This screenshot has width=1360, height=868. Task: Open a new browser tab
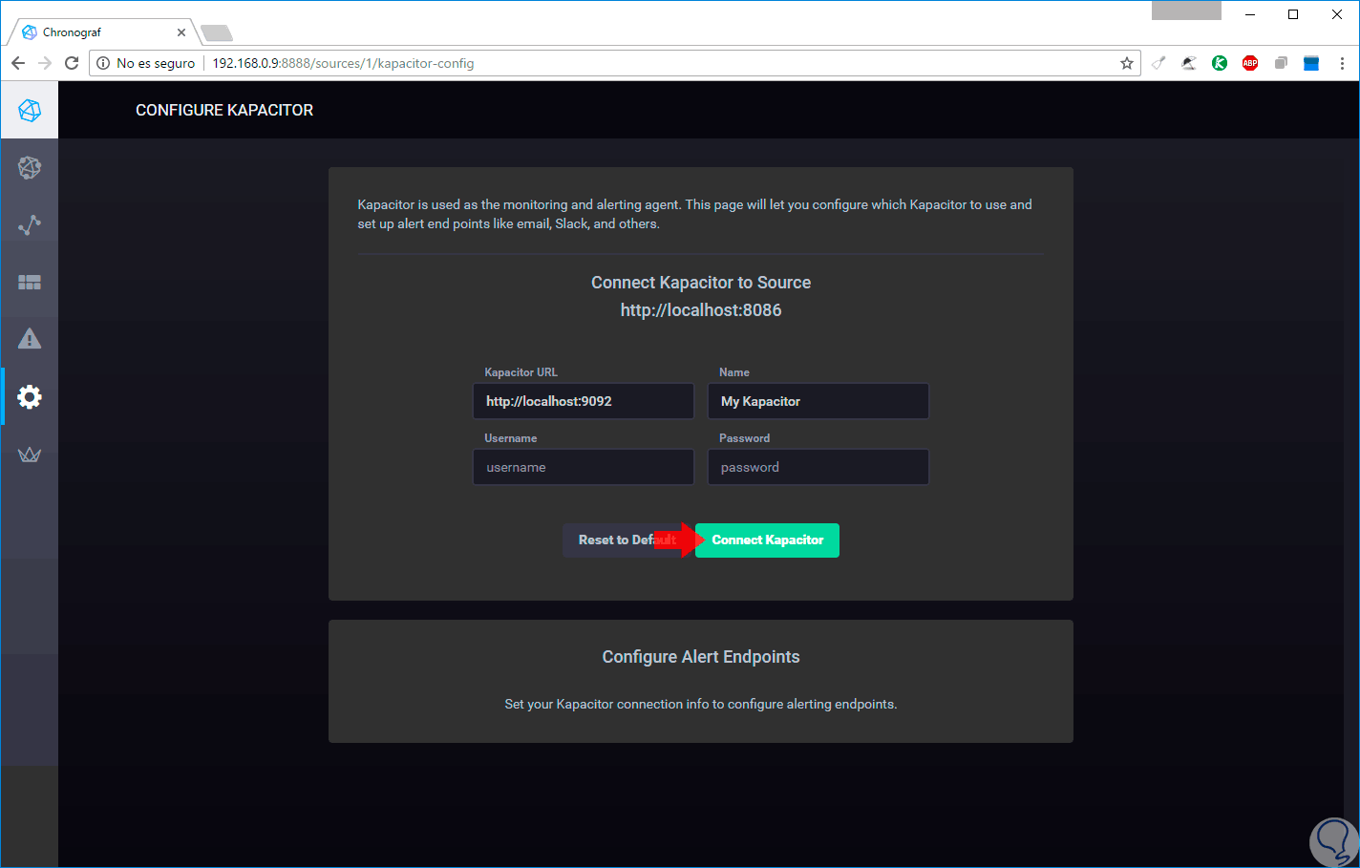click(217, 33)
